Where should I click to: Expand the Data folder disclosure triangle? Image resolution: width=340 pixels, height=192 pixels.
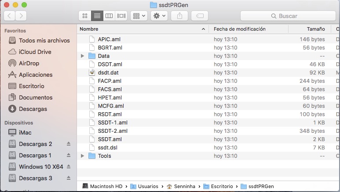(x=82, y=56)
